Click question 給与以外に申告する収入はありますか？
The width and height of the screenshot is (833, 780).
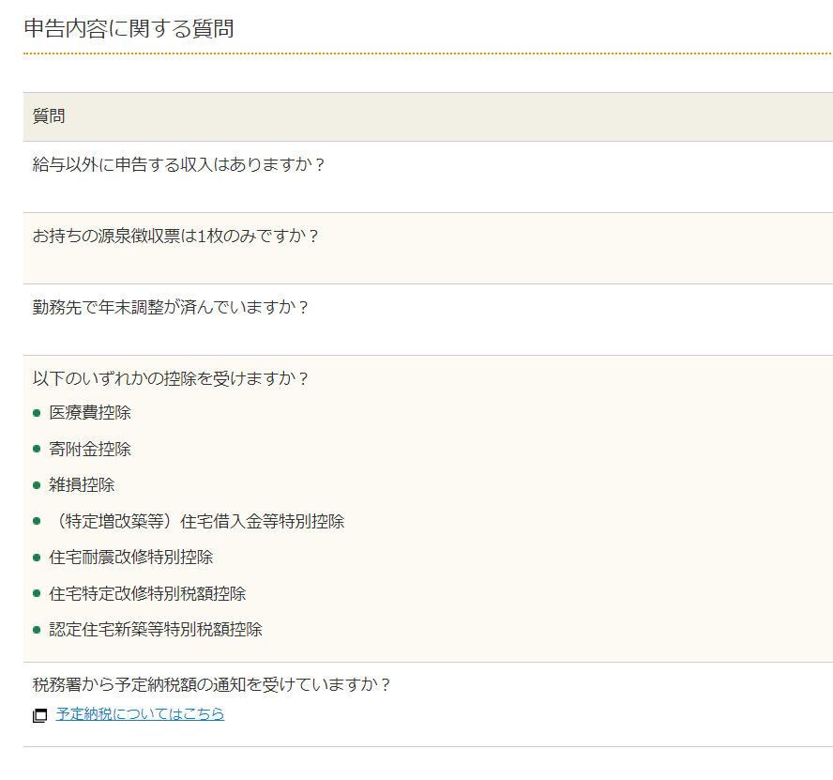tap(178, 164)
